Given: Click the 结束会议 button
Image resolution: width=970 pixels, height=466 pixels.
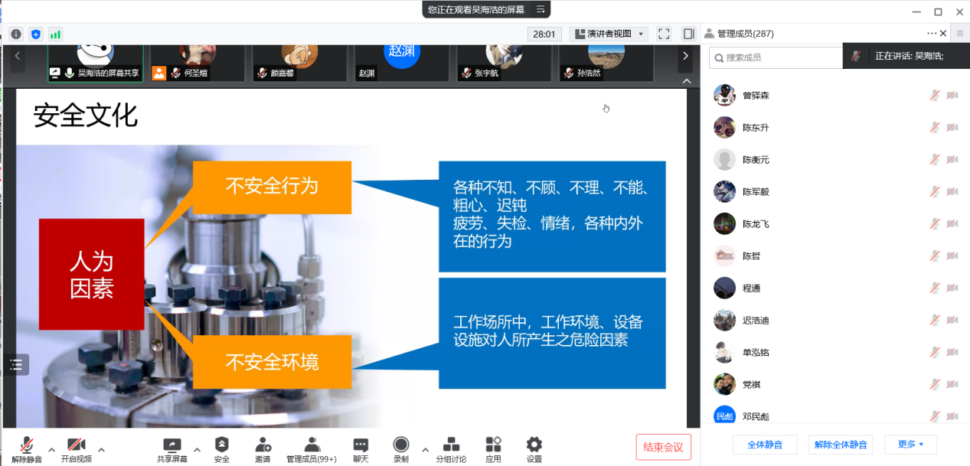Looking at the screenshot, I should tap(663, 447).
